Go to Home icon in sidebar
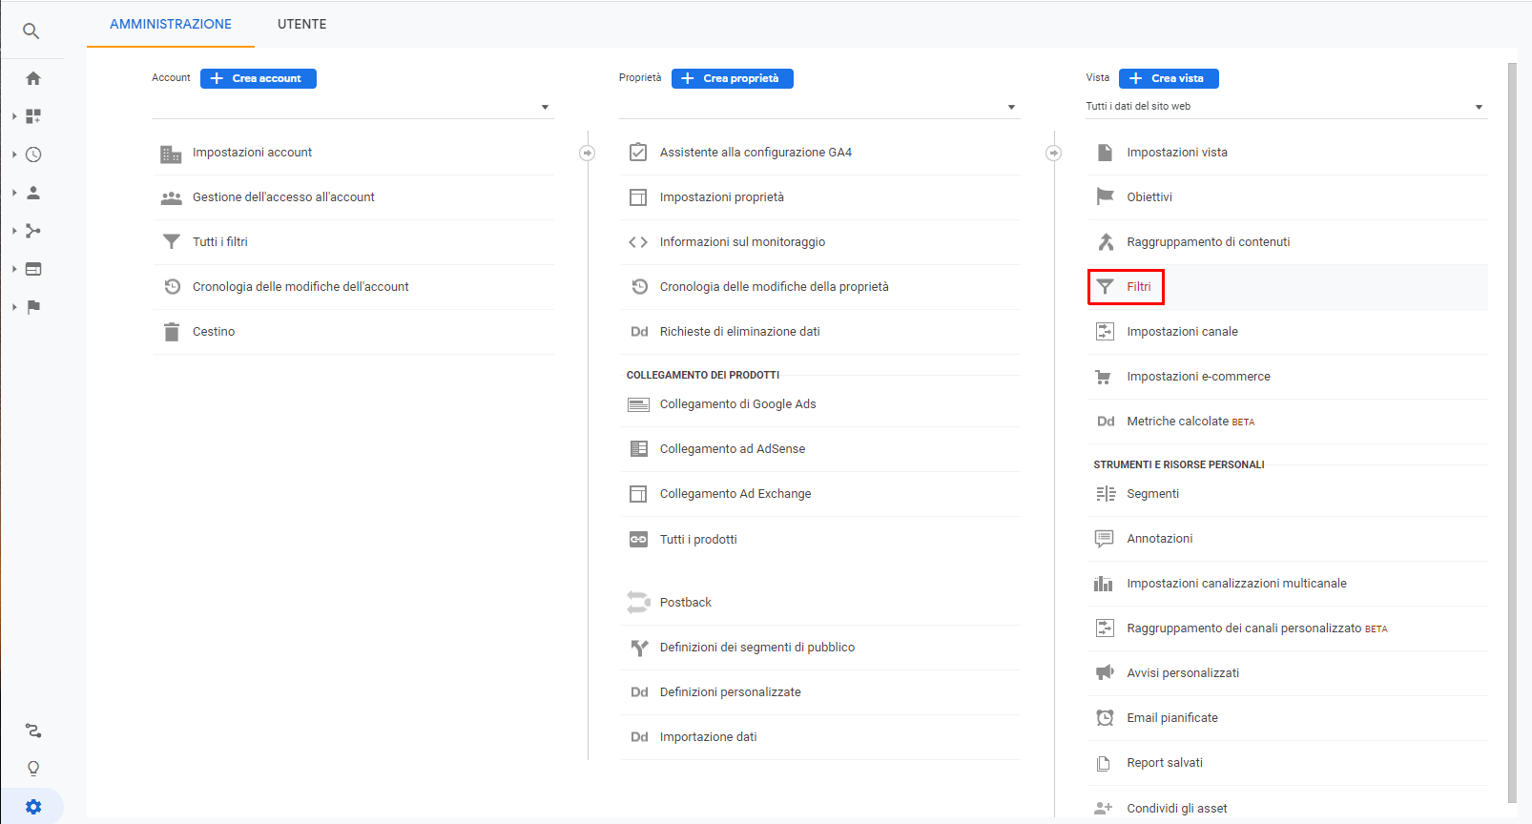 33,78
